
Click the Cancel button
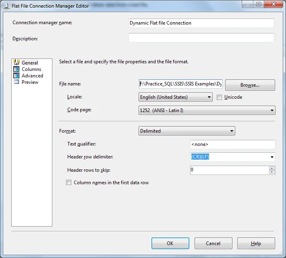[x=213, y=243]
